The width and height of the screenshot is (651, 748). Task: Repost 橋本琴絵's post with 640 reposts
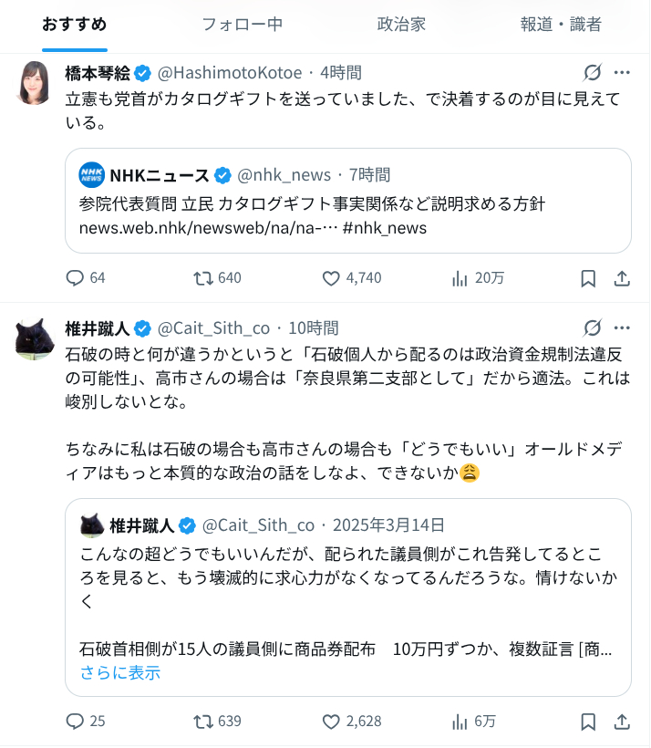[x=205, y=278]
